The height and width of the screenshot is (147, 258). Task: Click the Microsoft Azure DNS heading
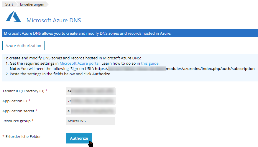[54, 20]
